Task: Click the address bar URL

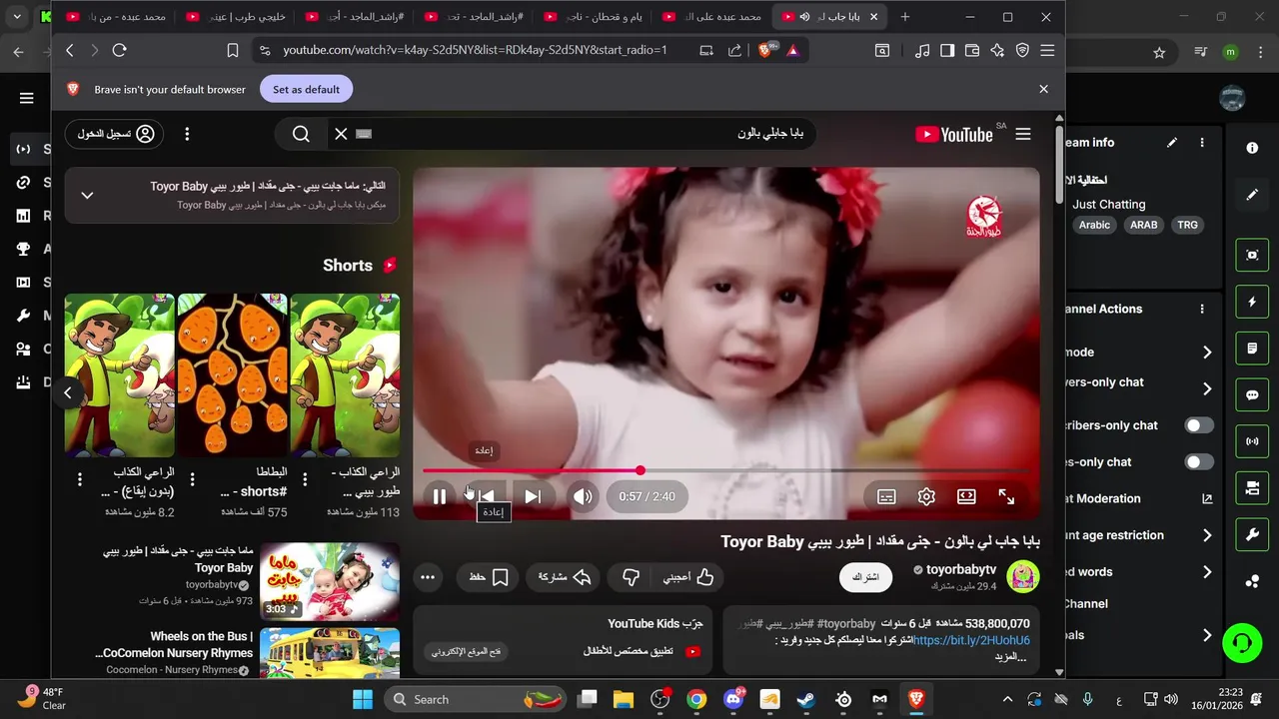Action: [x=475, y=50]
